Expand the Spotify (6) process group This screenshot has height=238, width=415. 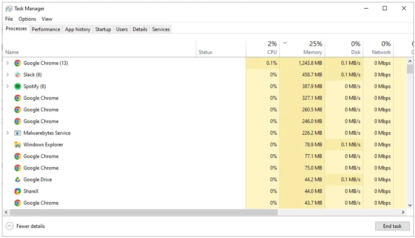click(8, 86)
